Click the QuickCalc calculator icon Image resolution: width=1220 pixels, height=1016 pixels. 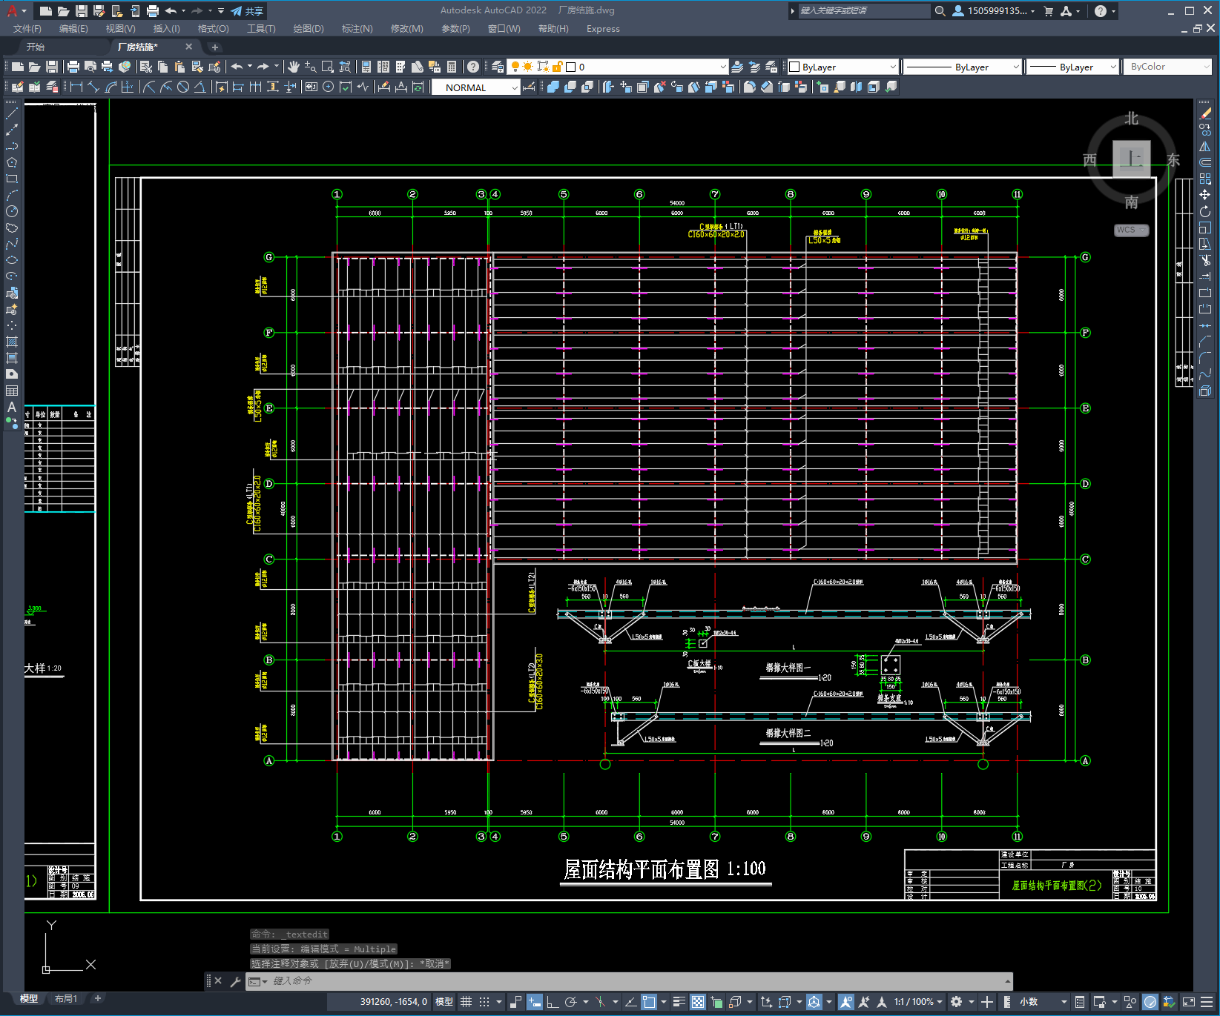[452, 67]
